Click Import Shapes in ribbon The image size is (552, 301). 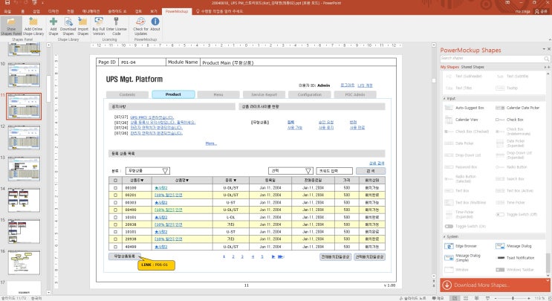tap(83, 27)
